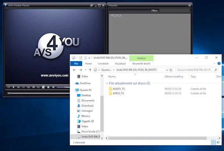This screenshot has width=224, height=151.
Task: Open Explorer help with the question mark
Action: 219,64
